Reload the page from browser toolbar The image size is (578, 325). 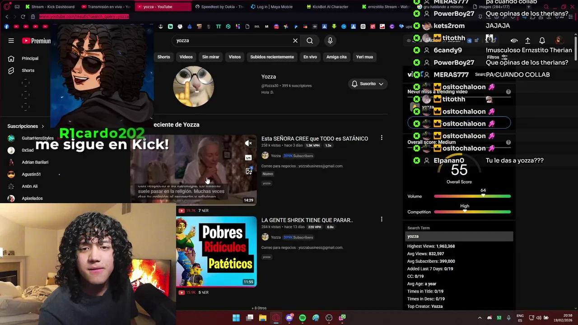pyautogui.click(x=23, y=17)
